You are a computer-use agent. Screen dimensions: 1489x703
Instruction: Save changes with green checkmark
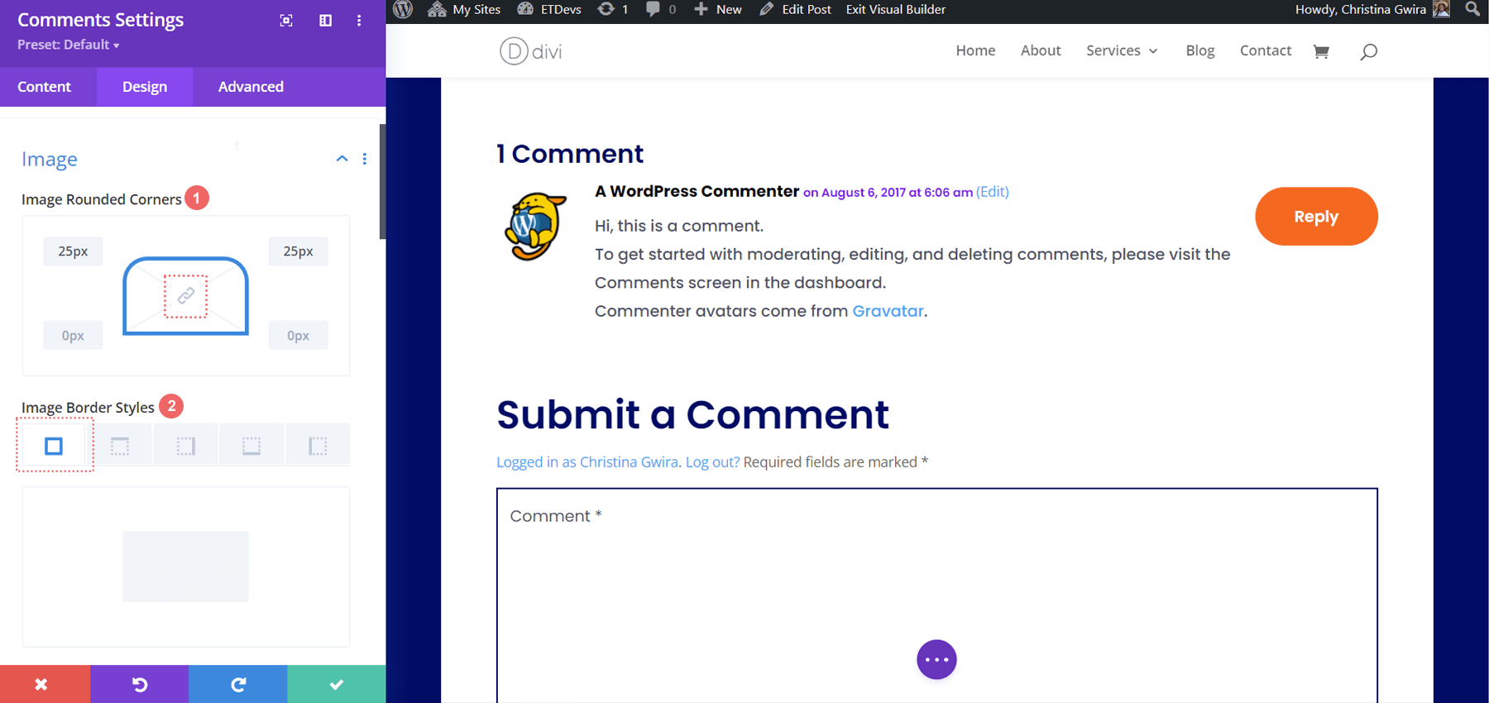pos(336,684)
